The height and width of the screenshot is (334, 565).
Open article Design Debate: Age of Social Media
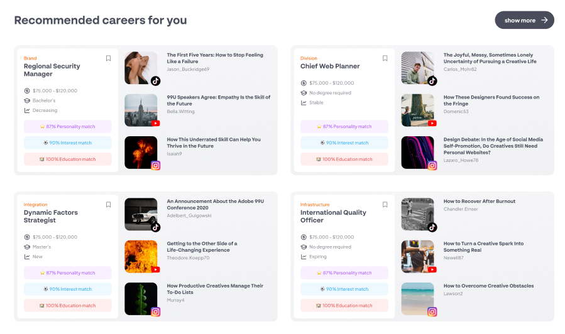click(493, 146)
